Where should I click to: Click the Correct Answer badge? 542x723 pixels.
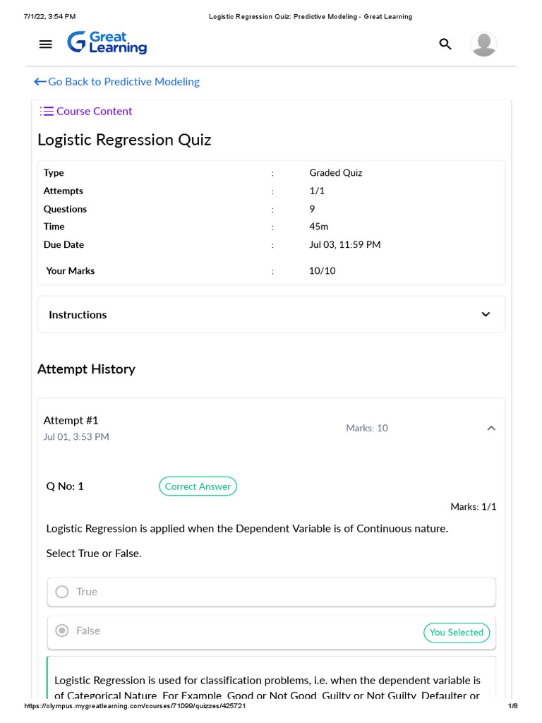click(198, 486)
